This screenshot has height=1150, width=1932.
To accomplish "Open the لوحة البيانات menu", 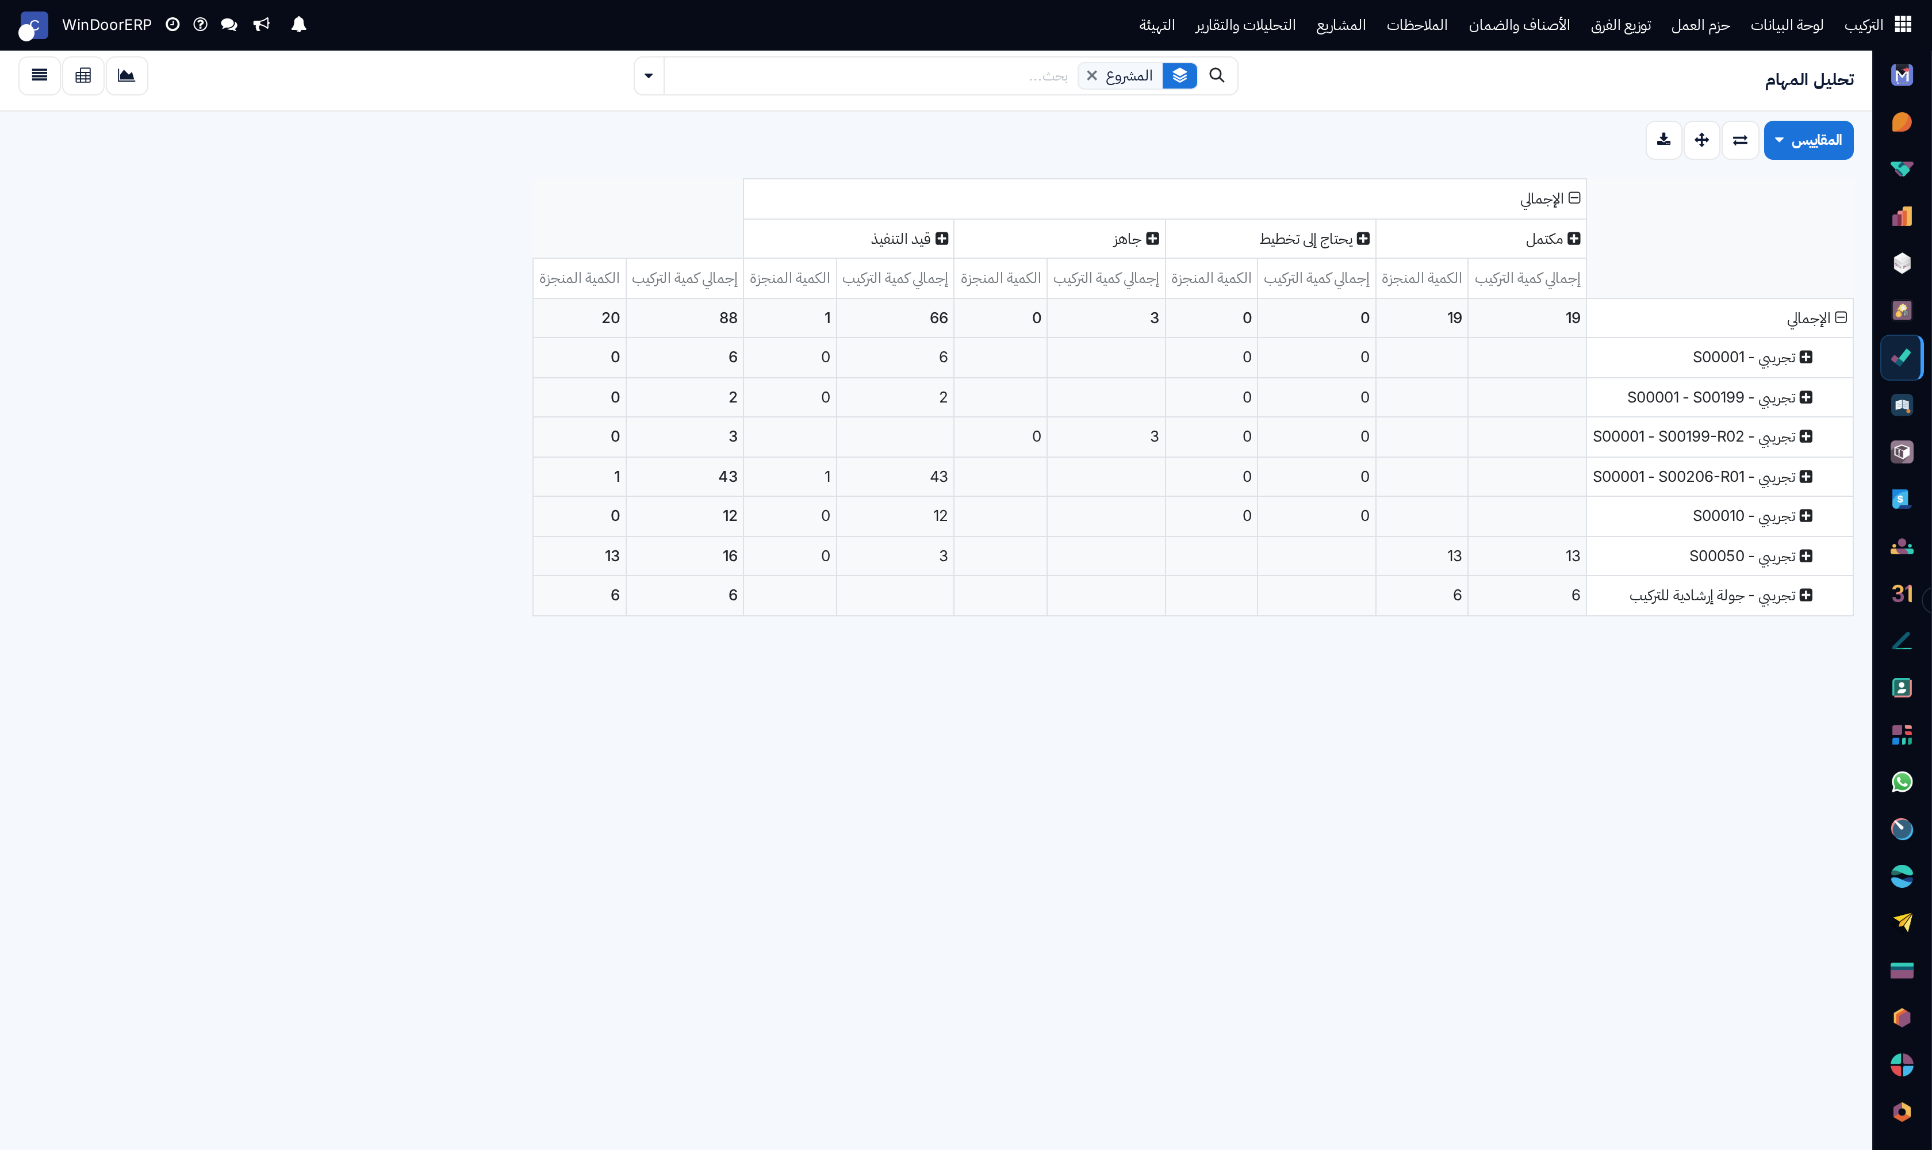I will tap(1787, 25).
